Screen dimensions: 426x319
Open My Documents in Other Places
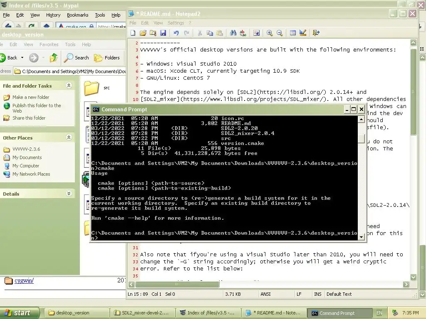[x=27, y=157]
